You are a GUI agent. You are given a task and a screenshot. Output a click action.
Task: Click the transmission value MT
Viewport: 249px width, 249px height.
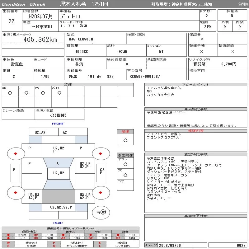[x=161, y=52]
